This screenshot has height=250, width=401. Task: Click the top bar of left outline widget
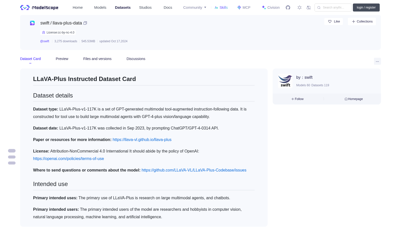pos(12,151)
